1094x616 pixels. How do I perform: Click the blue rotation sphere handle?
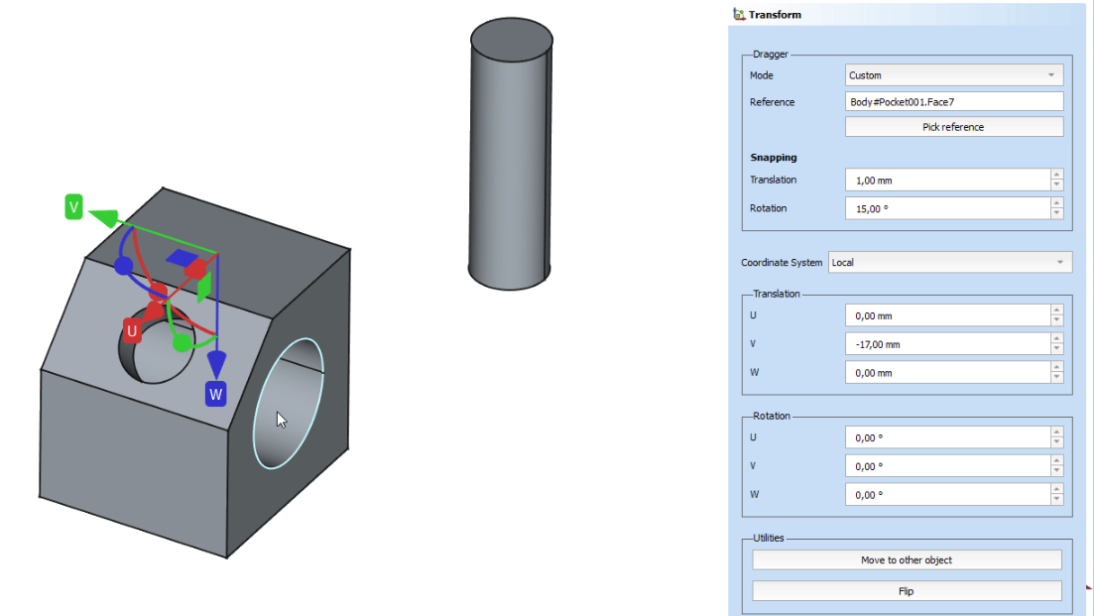[x=124, y=266]
